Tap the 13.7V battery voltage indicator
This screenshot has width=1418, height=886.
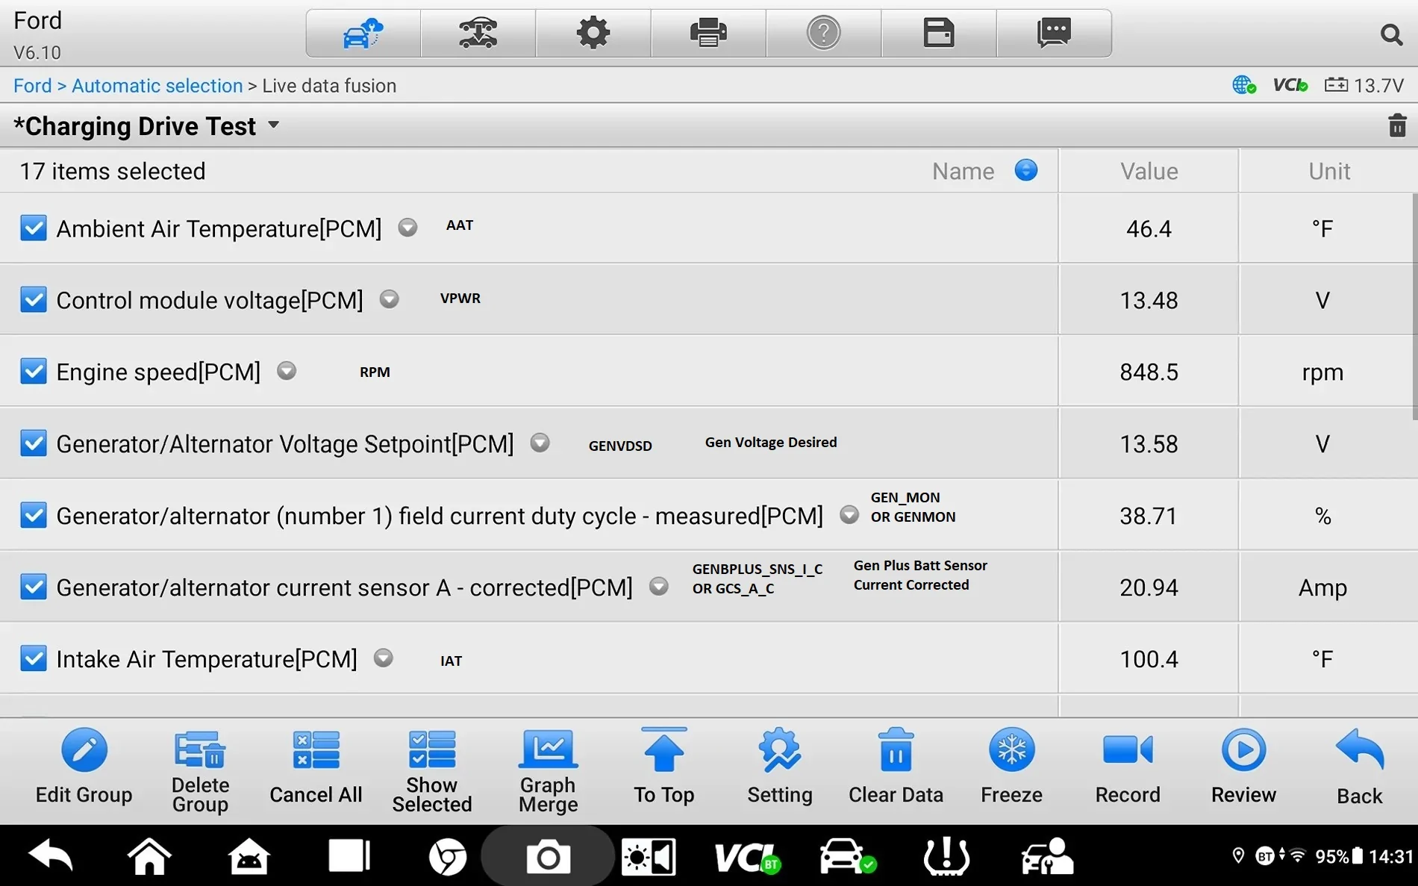coord(1364,85)
